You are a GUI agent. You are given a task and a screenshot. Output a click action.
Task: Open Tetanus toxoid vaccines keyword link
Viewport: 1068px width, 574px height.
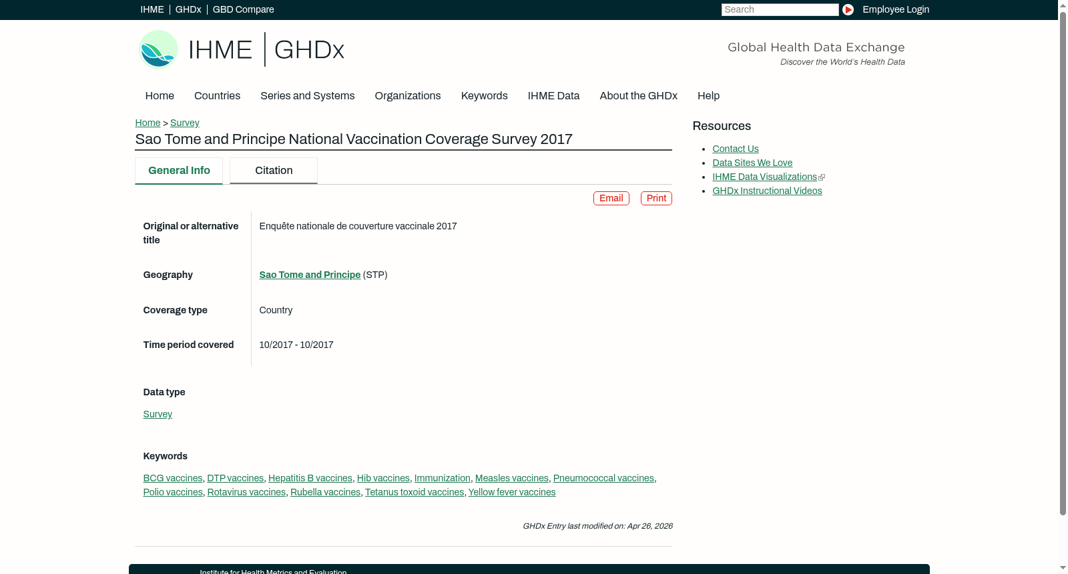[415, 492]
